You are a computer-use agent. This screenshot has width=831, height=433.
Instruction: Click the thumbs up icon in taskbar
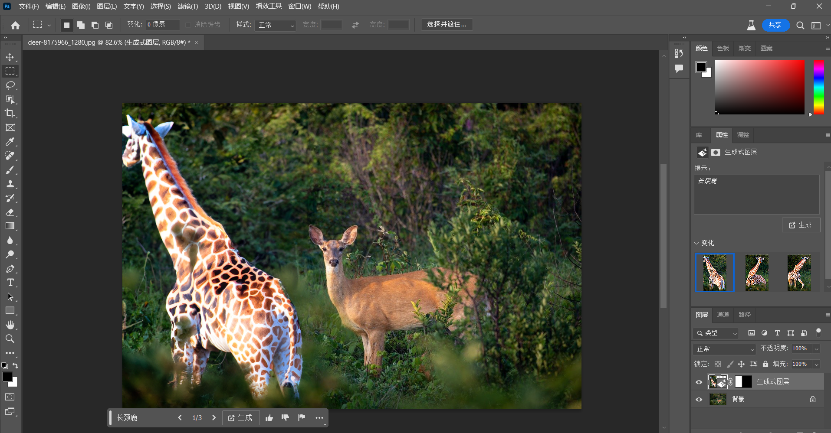(269, 418)
